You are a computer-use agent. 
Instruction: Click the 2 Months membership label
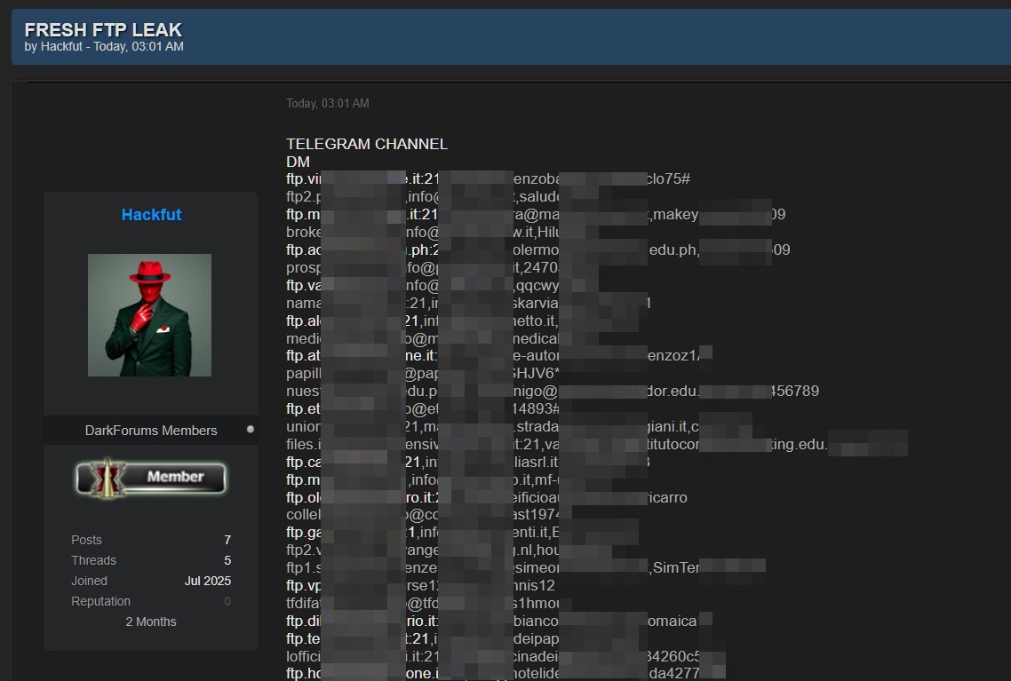pyautogui.click(x=151, y=622)
